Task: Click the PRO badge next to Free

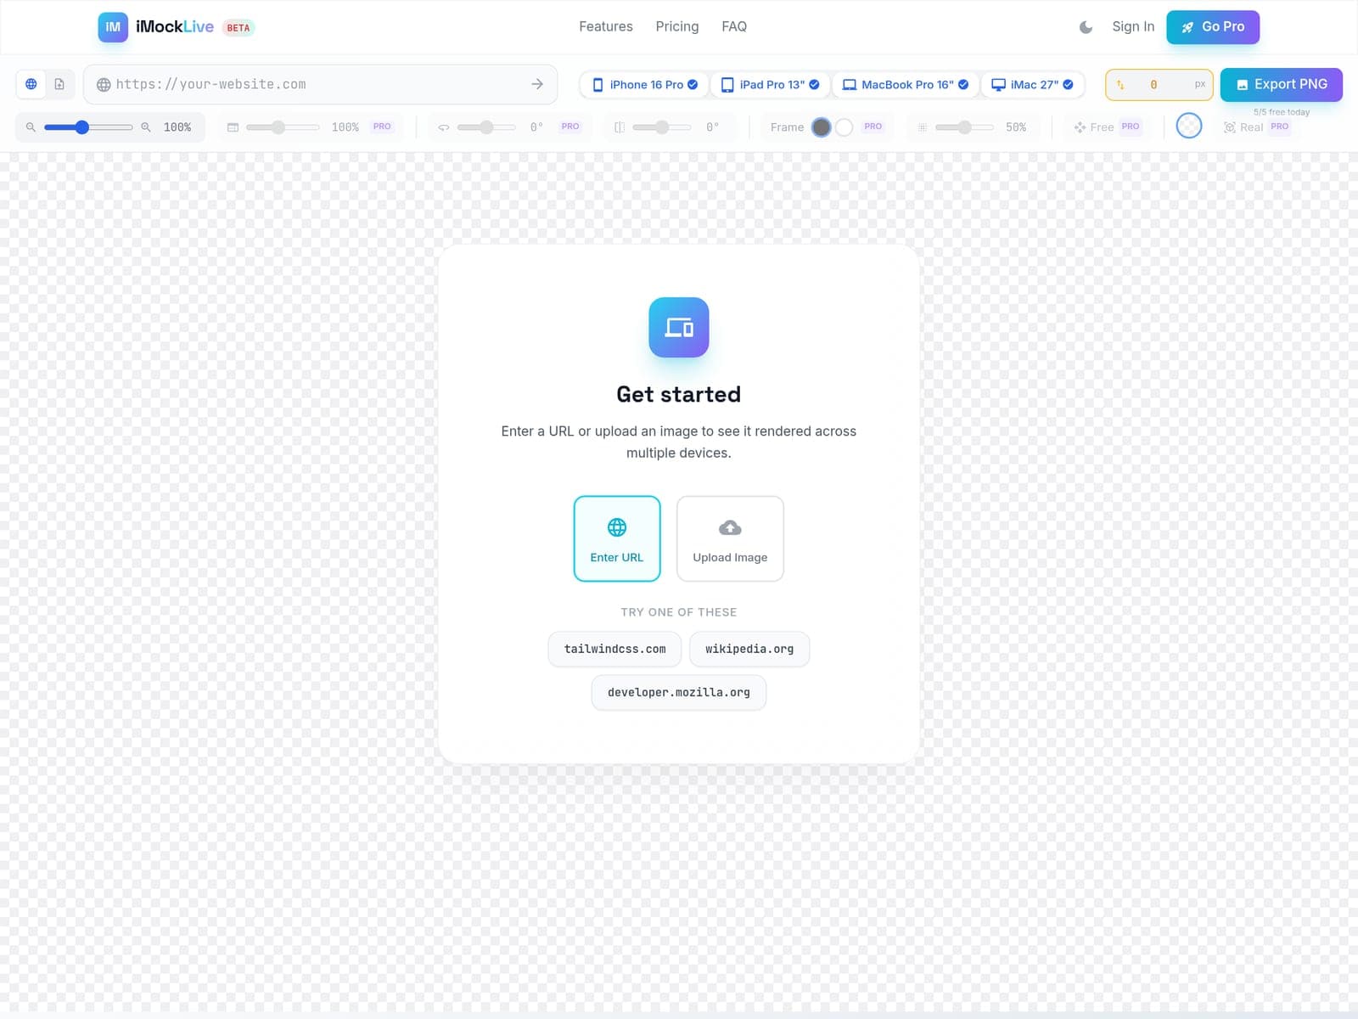Action: coord(1131,127)
